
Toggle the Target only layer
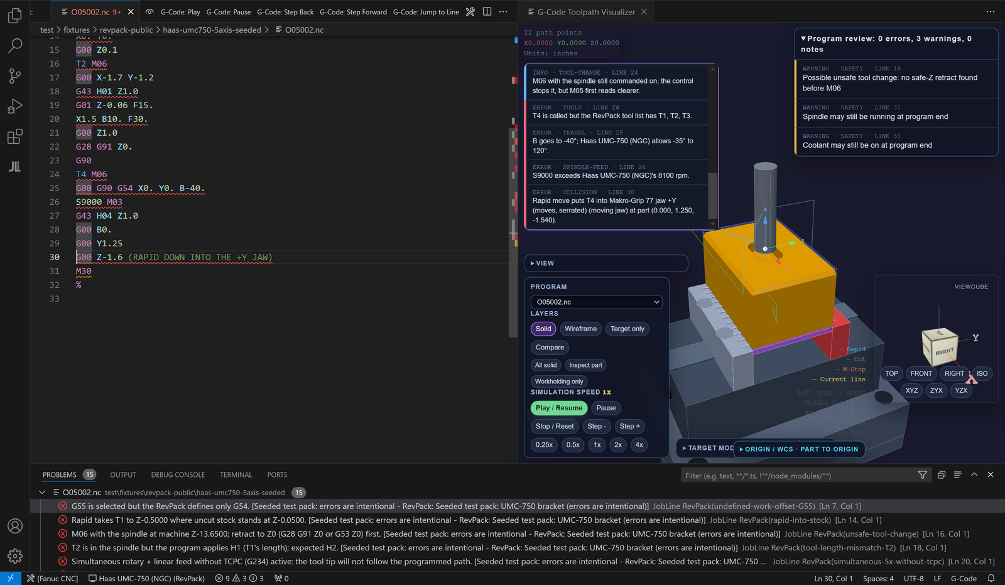pos(627,329)
